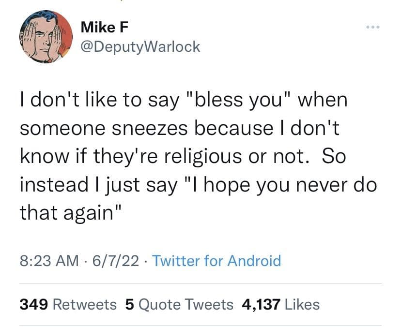Open the Twitter for Android source link
This screenshot has height=327, width=401.
pyautogui.click(x=216, y=261)
